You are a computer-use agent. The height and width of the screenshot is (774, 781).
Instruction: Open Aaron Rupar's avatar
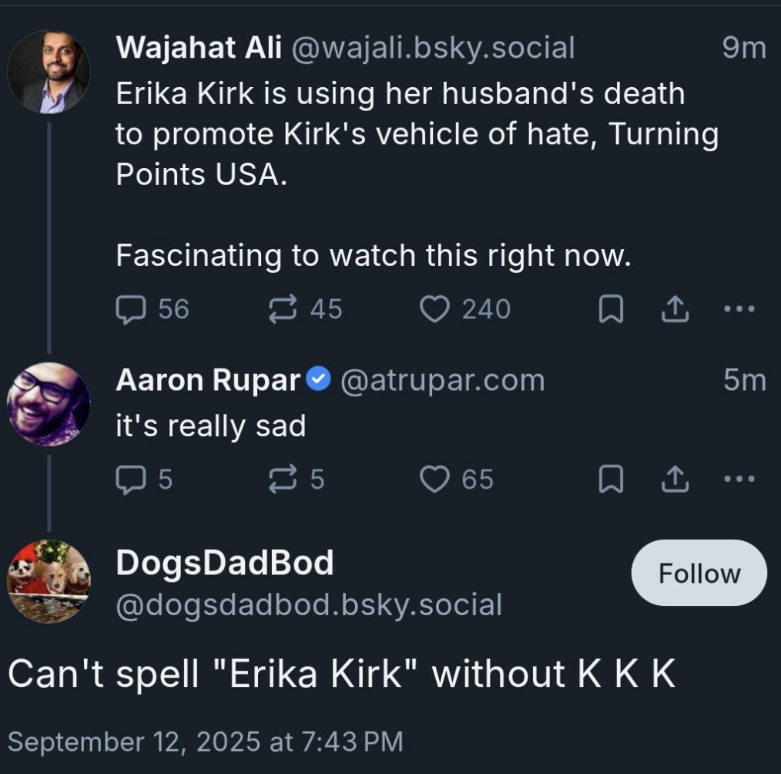coord(49,404)
